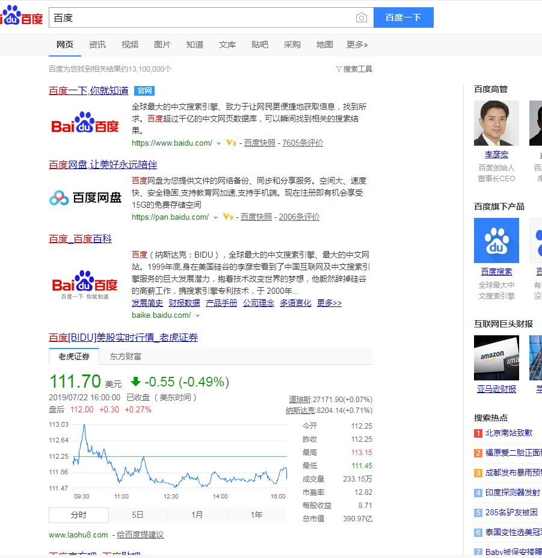Switch to the 文库 tab

coord(227,45)
